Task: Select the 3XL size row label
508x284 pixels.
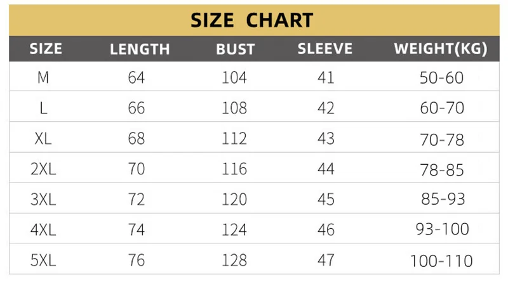Action: pos(43,200)
